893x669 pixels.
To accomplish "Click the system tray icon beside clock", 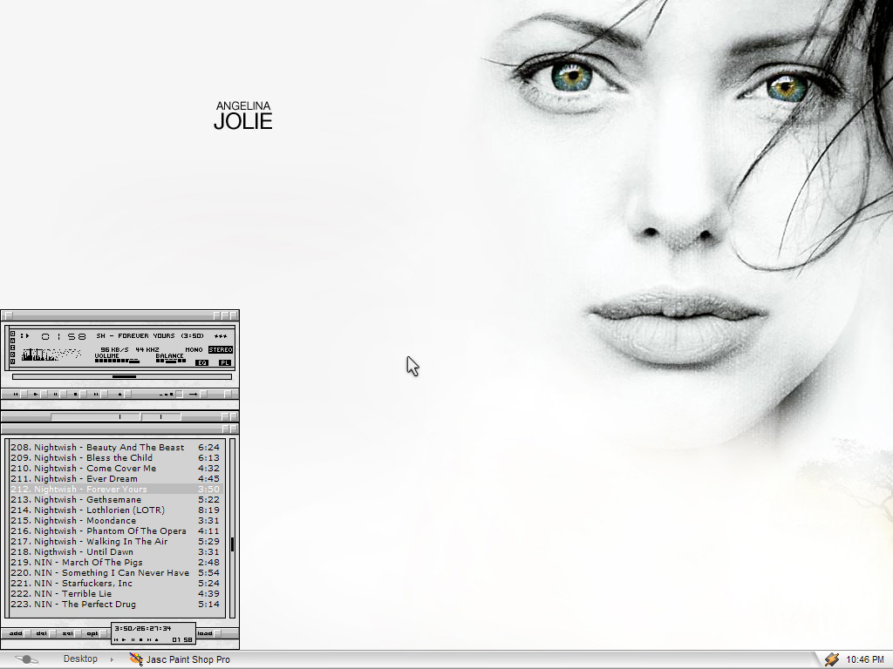I will pos(831,659).
